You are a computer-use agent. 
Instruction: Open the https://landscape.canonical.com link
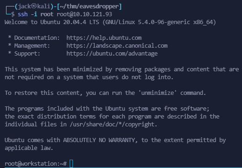click(117, 46)
